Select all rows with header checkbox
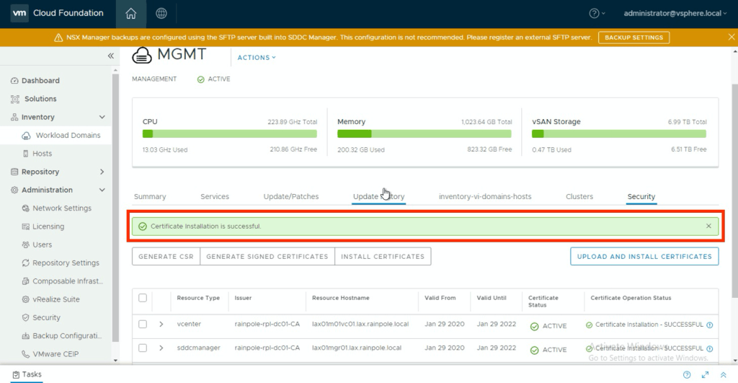This screenshot has width=738, height=383. pos(143,298)
